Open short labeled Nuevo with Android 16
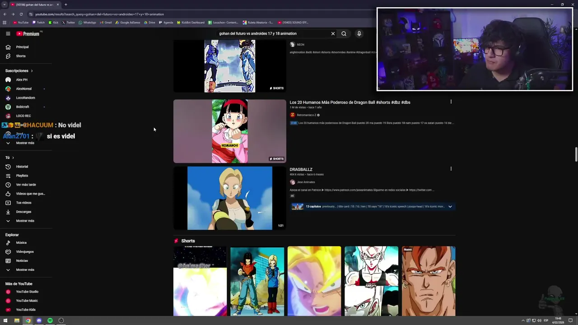Screen dimensions: 578x325 coord(429,281)
